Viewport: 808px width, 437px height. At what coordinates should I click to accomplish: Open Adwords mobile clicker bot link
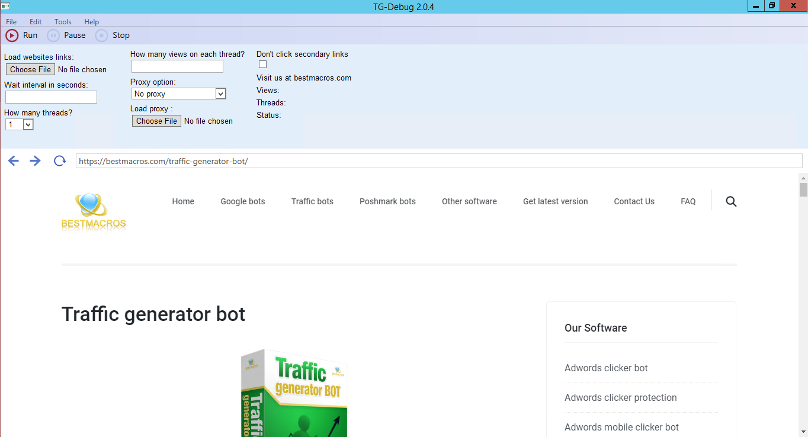pyautogui.click(x=621, y=427)
